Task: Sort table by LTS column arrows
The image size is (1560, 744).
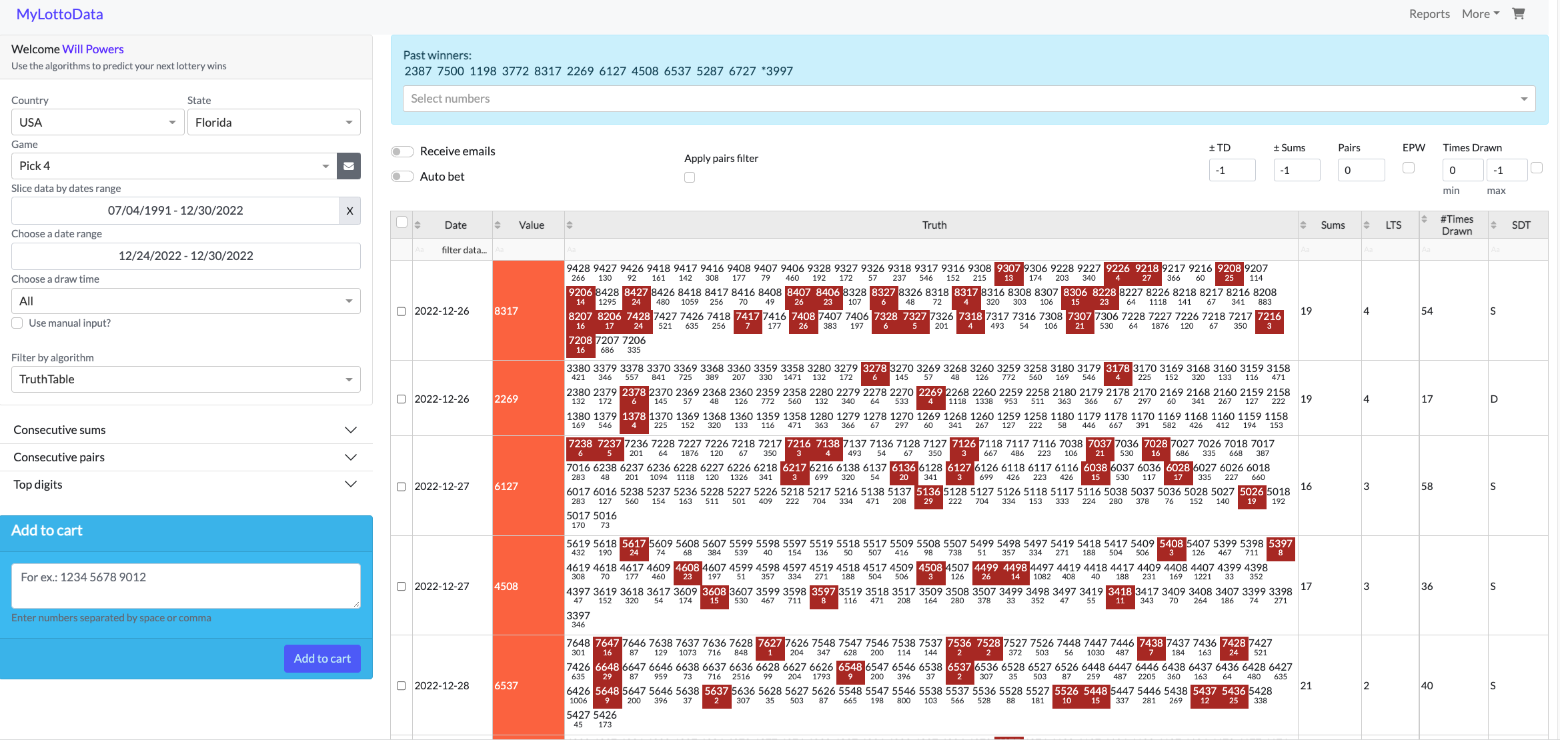Action: [1367, 225]
